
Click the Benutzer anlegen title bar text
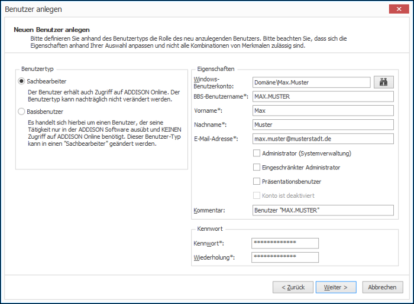point(33,9)
